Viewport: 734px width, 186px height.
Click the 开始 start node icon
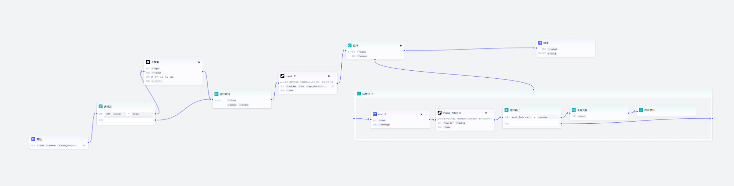(x=33, y=139)
